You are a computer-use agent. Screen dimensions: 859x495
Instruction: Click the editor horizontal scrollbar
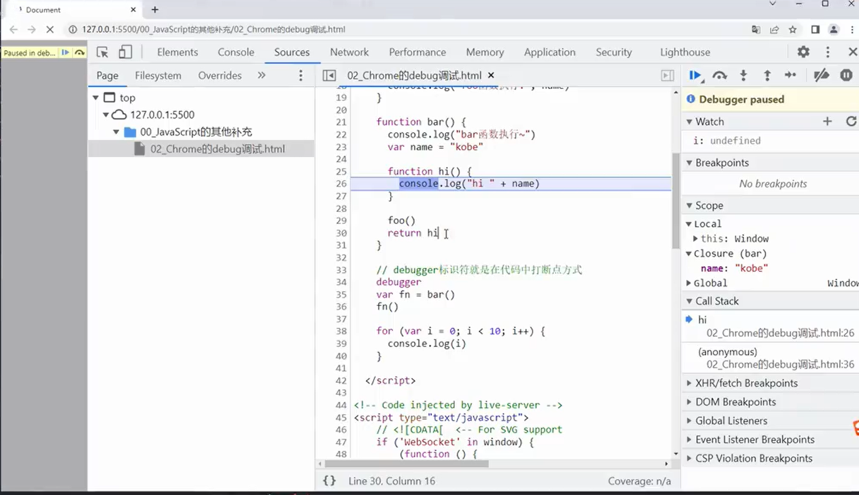tap(407, 464)
